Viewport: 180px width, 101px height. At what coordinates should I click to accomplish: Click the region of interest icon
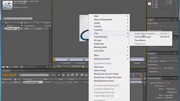pyautogui.click(x=69, y=66)
